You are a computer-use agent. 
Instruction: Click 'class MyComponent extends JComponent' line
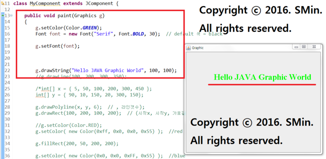click(x=66, y=4)
